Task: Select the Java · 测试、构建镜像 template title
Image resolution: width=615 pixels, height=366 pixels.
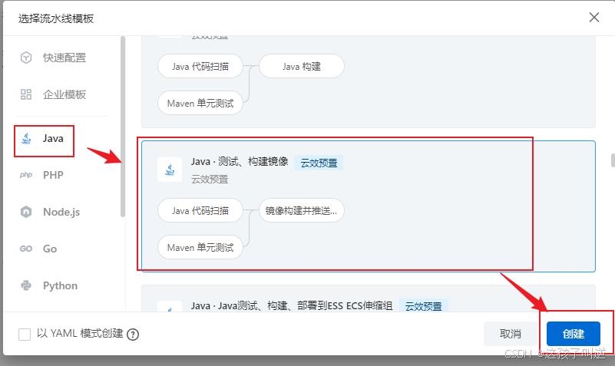Action: (240, 161)
